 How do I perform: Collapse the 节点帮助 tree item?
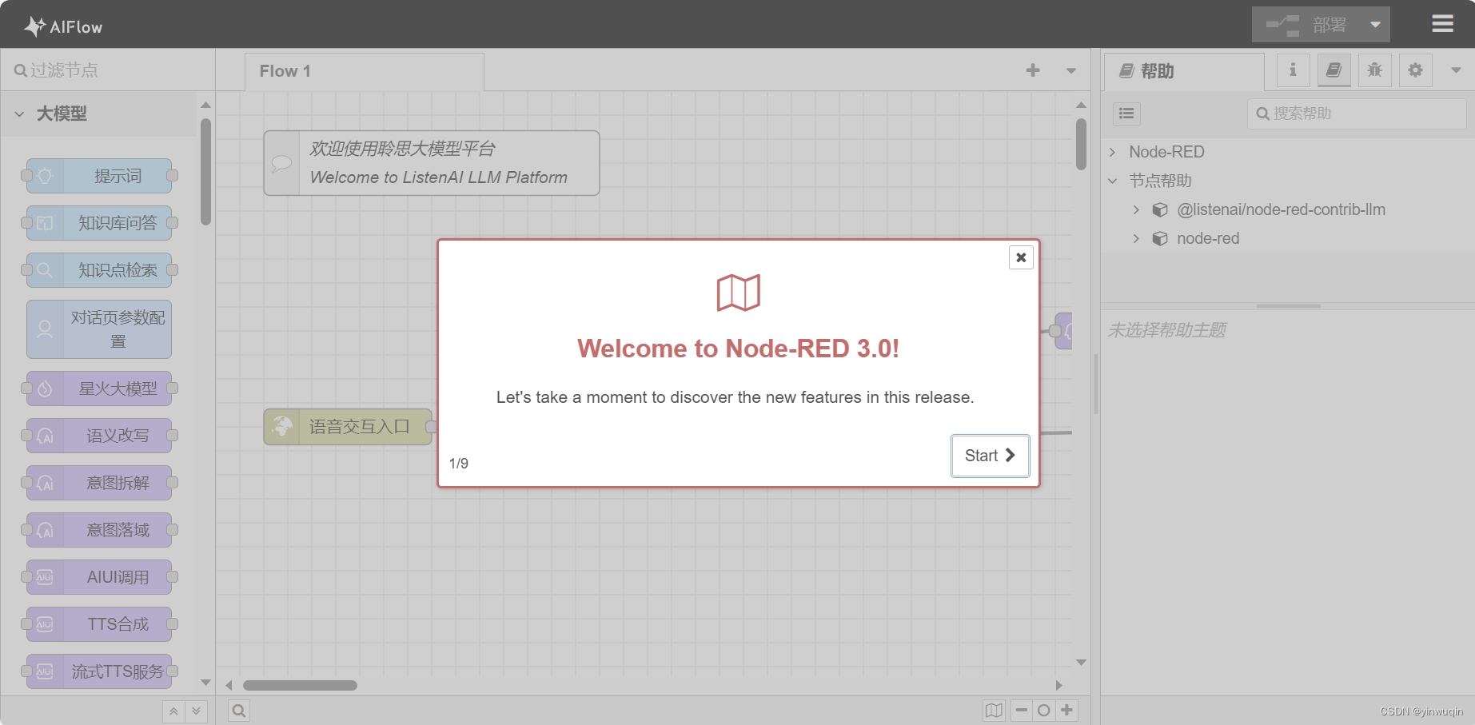click(1112, 181)
